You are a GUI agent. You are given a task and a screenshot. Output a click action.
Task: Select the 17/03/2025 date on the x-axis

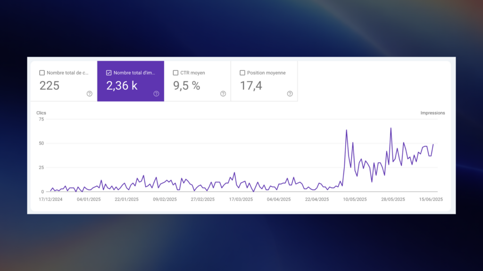pos(241,199)
